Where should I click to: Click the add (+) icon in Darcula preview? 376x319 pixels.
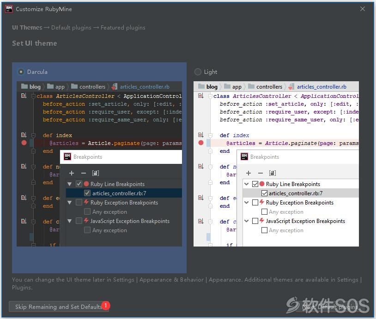click(72, 173)
